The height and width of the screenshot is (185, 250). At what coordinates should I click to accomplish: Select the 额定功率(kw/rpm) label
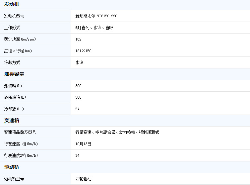pyautogui.click(x=20, y=39)
